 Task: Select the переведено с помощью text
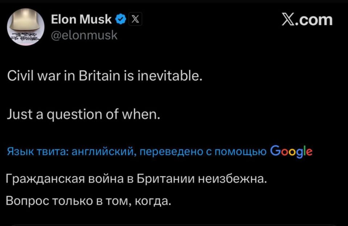[203, 150]
